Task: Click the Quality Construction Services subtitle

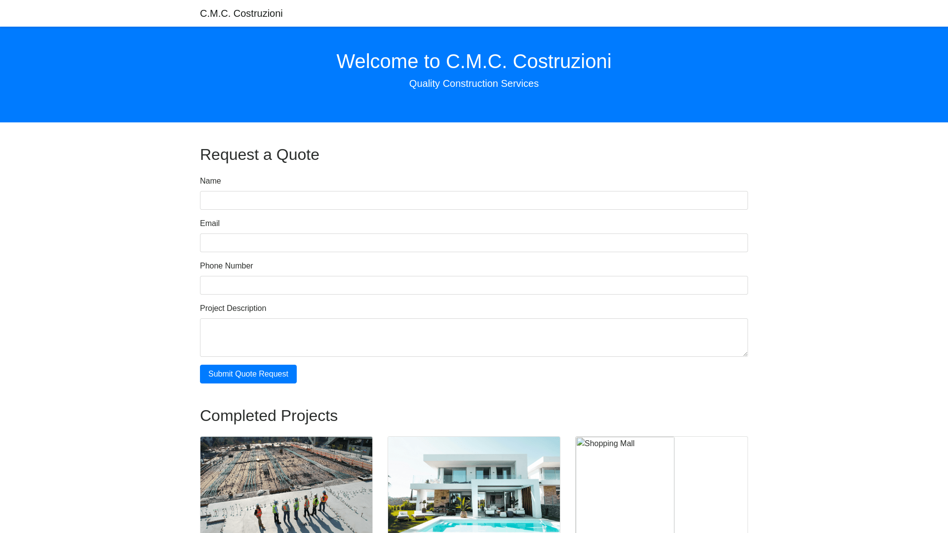Action: [x=474, y=83]
